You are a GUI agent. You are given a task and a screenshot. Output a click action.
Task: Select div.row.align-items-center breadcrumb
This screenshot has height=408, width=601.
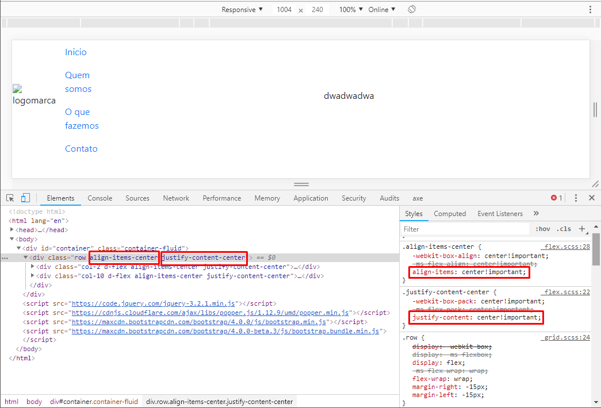click(x=219, y=402)
